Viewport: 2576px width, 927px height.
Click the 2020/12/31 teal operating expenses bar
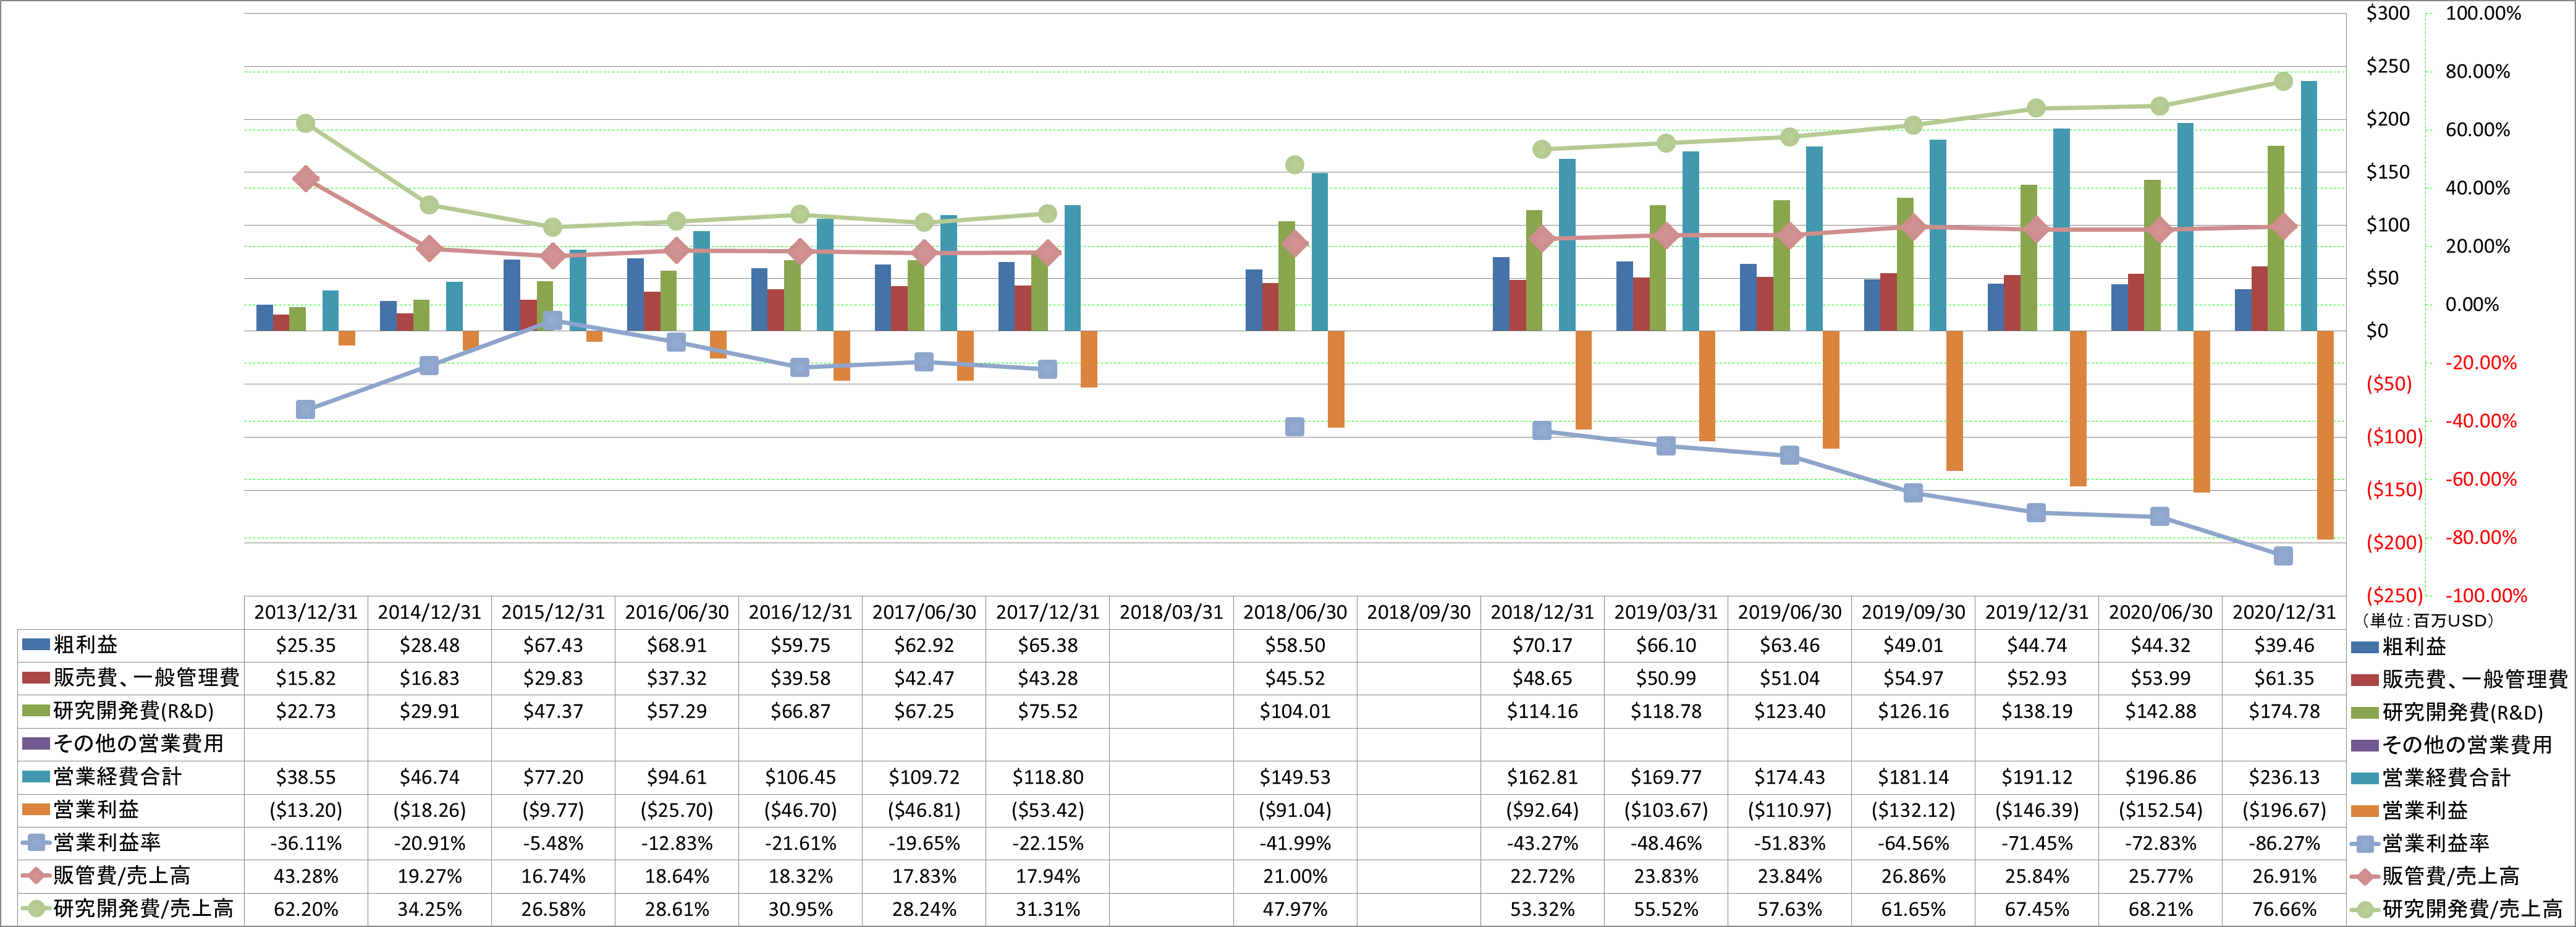[2309, 206]
